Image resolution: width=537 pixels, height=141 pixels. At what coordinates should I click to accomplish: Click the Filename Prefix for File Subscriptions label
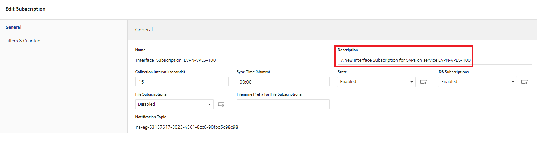(x=269, y=94)
